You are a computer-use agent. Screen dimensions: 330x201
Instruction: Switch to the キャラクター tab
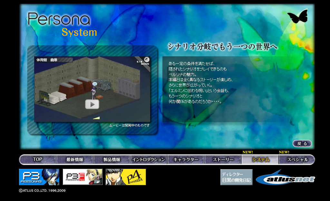click(x=186, y=160)
